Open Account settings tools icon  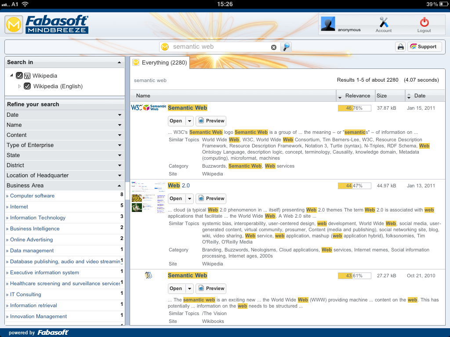(x=383, y=22)
